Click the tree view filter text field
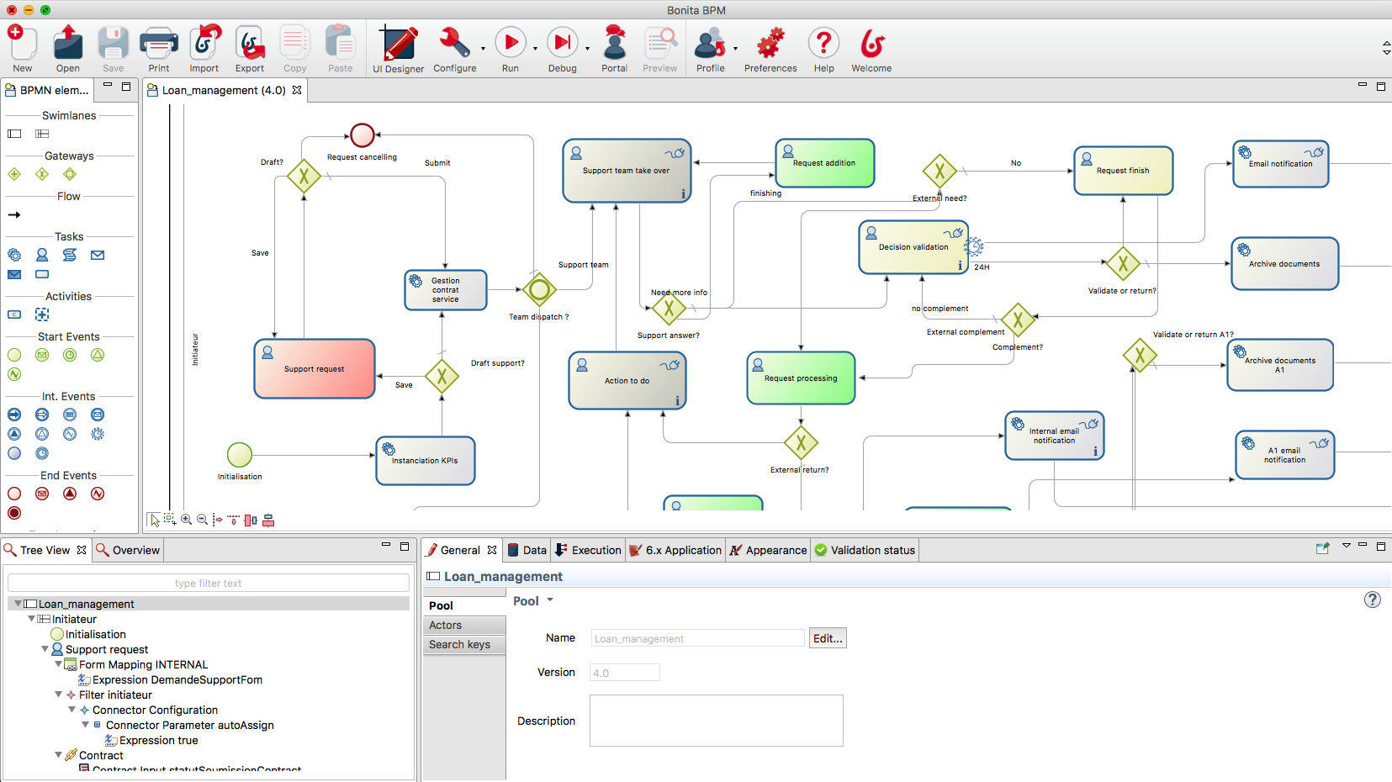The width and height of the screenshot is (1392, 782). 208,583
